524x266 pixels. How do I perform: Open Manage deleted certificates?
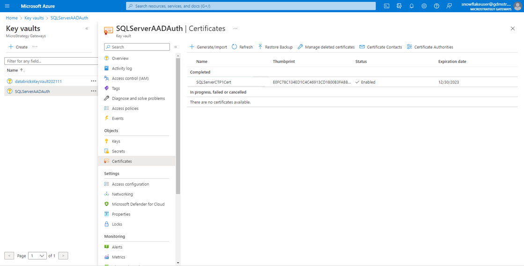coord(326,47)
